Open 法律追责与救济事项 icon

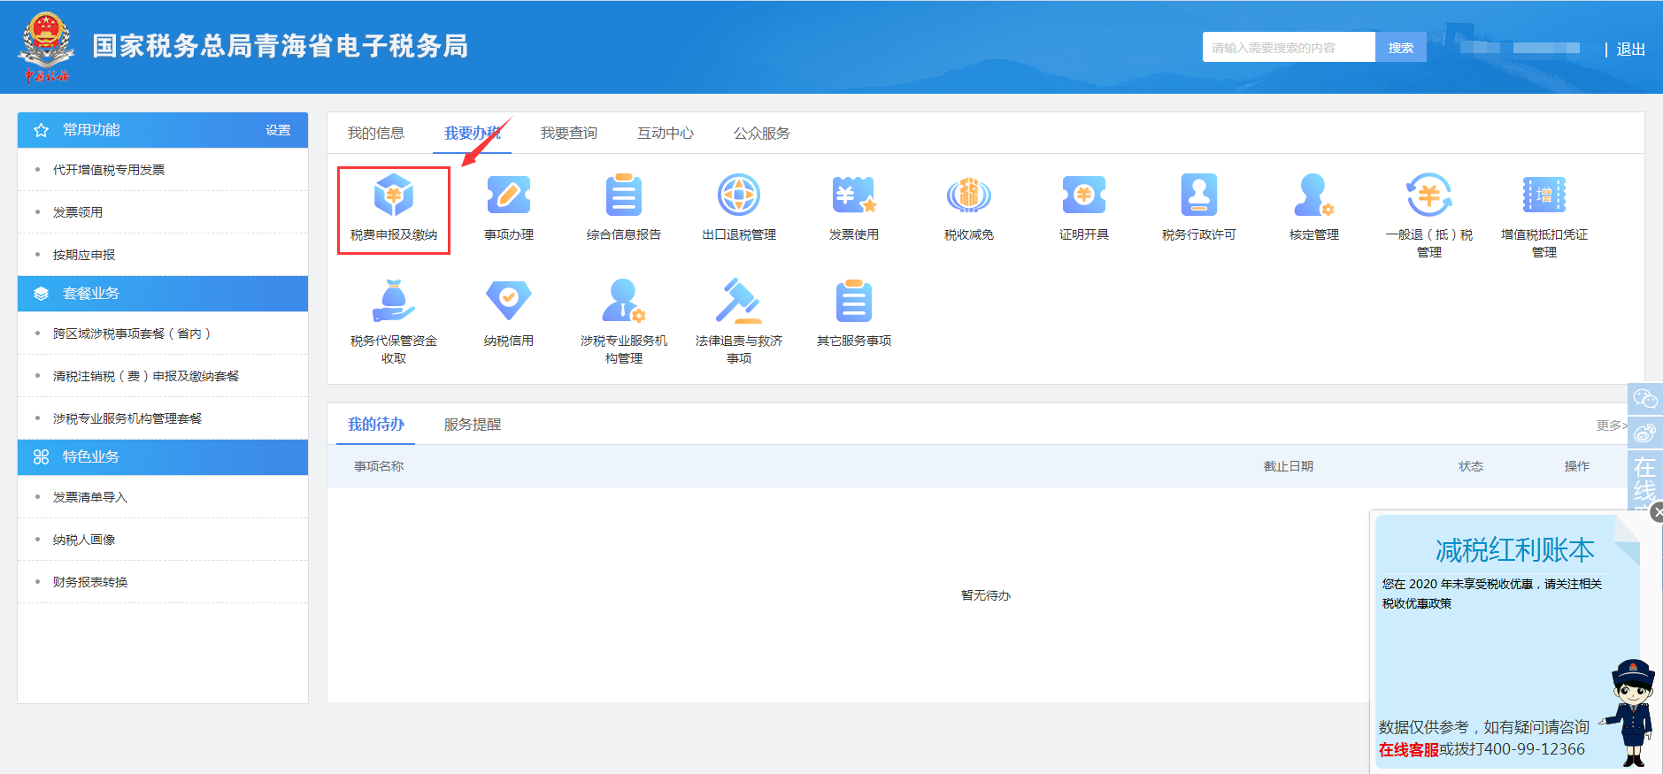739,302
